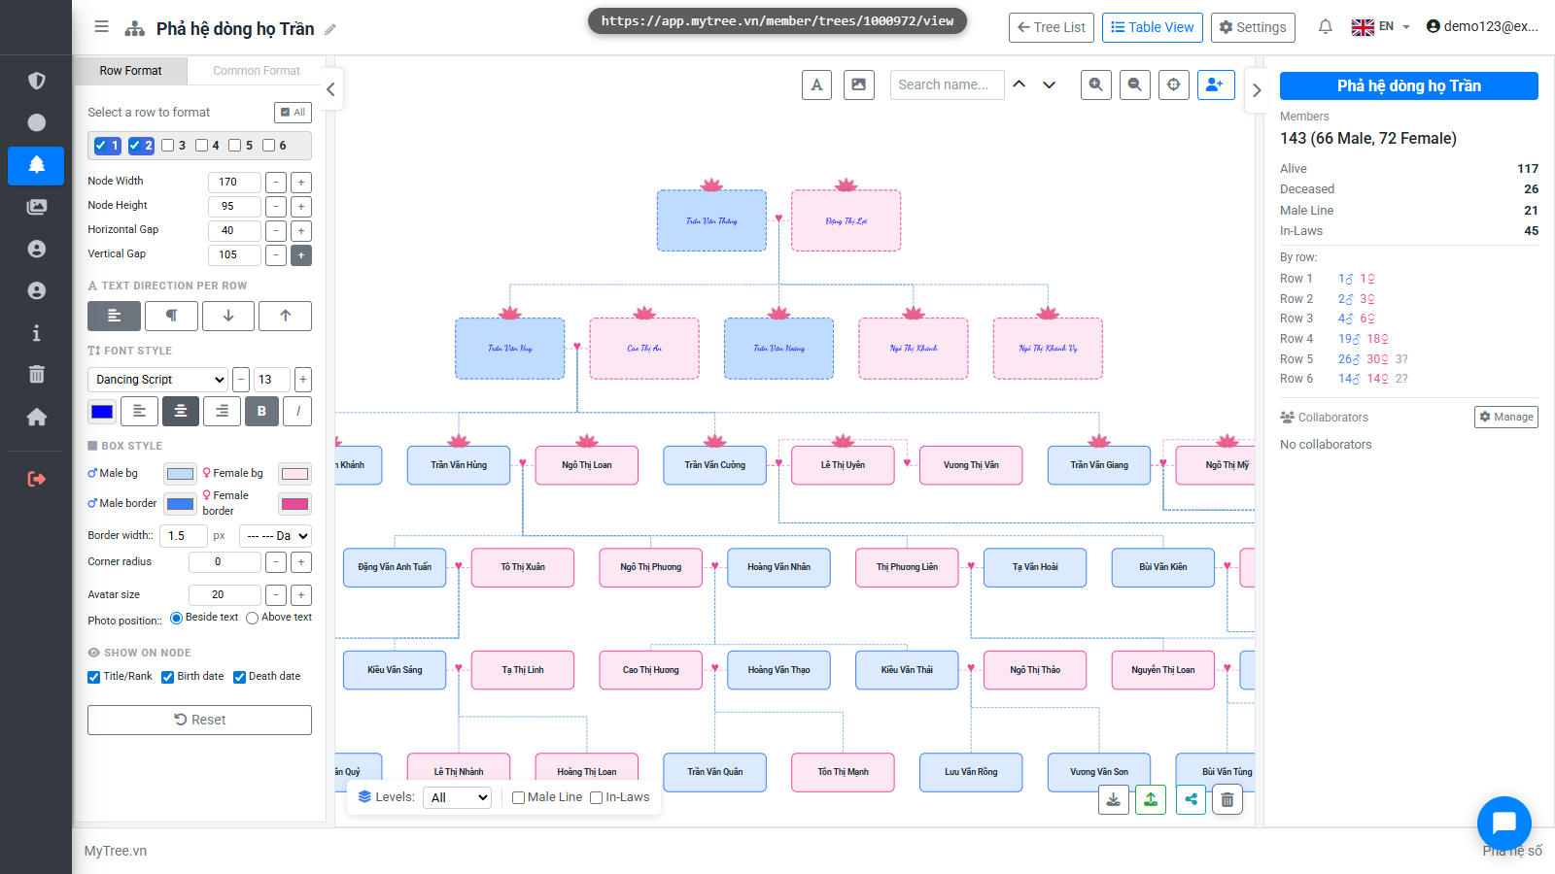Enable row 4 checkbox
The image size is (1555, 874).
pos(201,146)
